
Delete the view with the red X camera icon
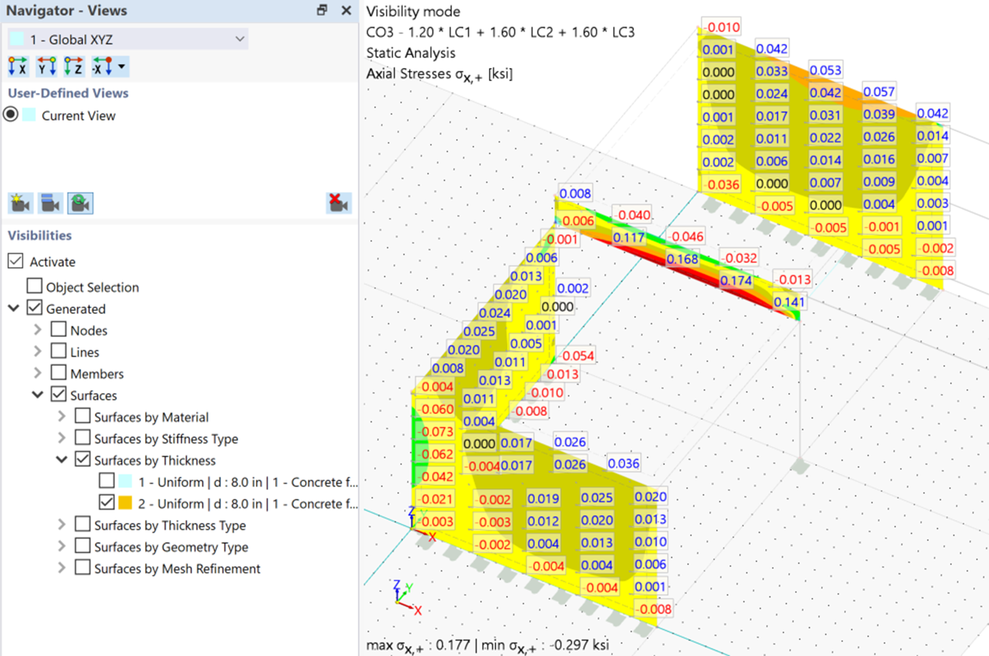point(338,203)
